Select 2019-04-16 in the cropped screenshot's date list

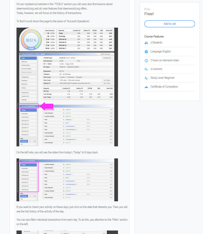(x=29, y=186)
